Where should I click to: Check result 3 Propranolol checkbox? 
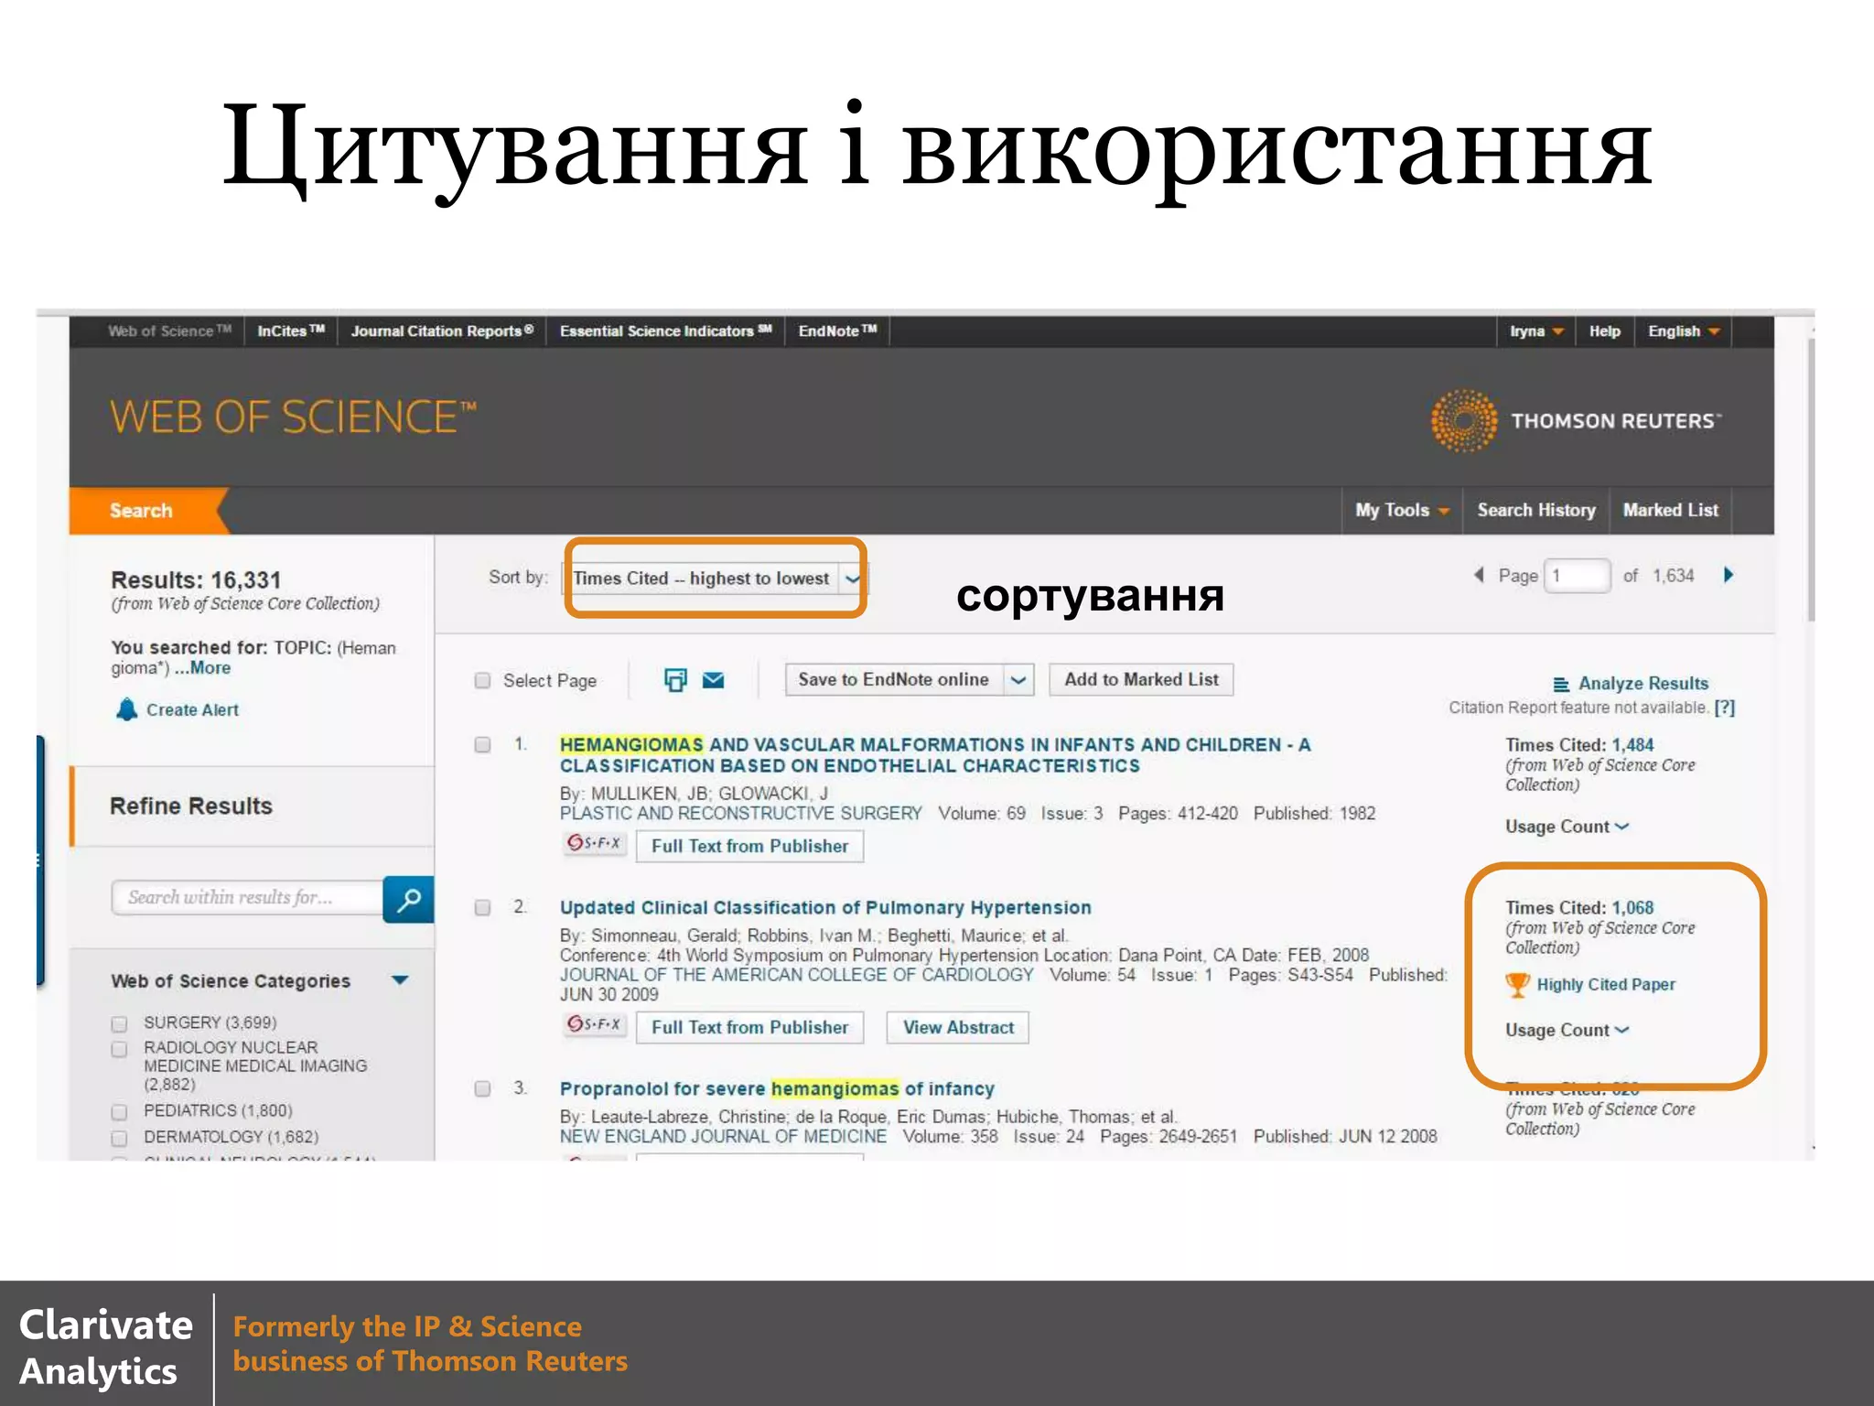point(482,1088)
